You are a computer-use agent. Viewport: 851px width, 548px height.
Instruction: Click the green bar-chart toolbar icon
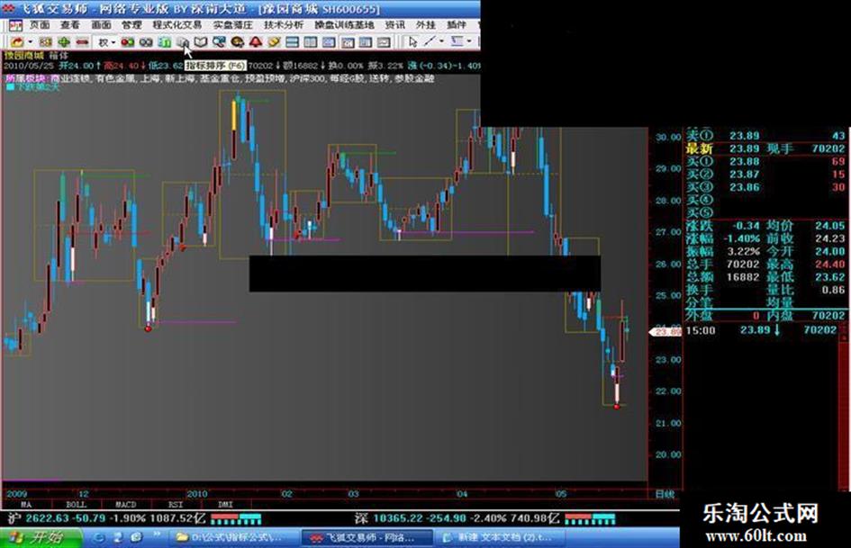(x=165, y=42)
